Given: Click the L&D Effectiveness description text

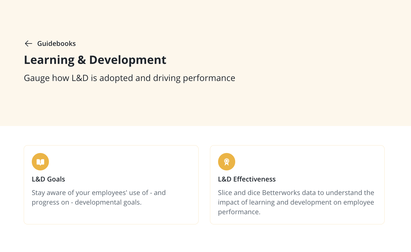Looking at the screenshot, I should (296, 202).
